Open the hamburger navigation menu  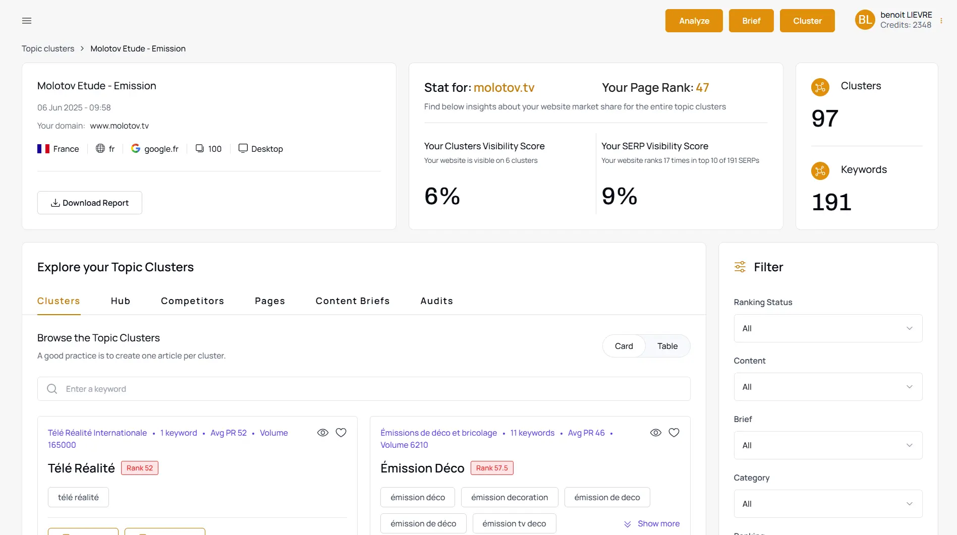click(x=27, y=21)
